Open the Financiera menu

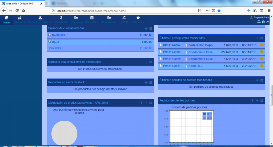coord(76,20)
